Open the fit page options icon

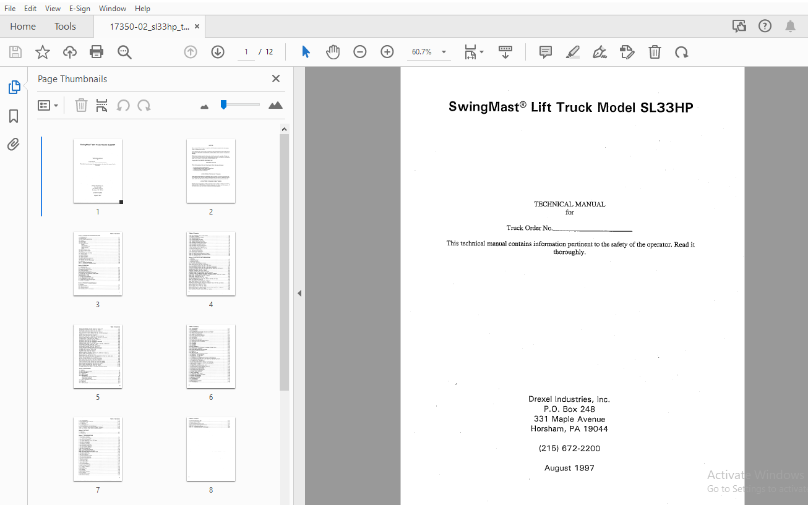(x=474, y=52)
